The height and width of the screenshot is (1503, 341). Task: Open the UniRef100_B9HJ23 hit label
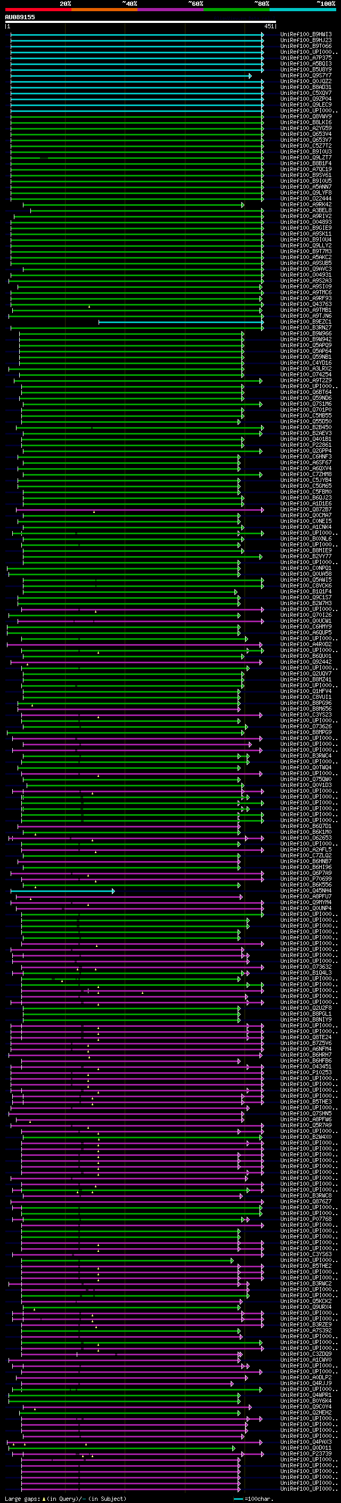point(306,41)
